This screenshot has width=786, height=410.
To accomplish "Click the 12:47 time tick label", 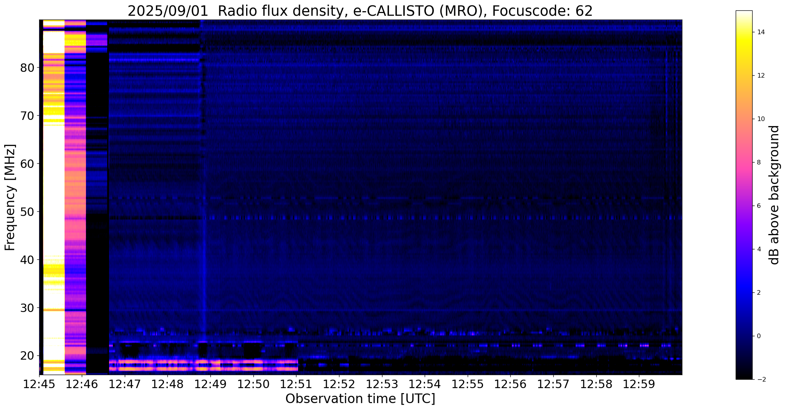I will [x=125, y=385].
